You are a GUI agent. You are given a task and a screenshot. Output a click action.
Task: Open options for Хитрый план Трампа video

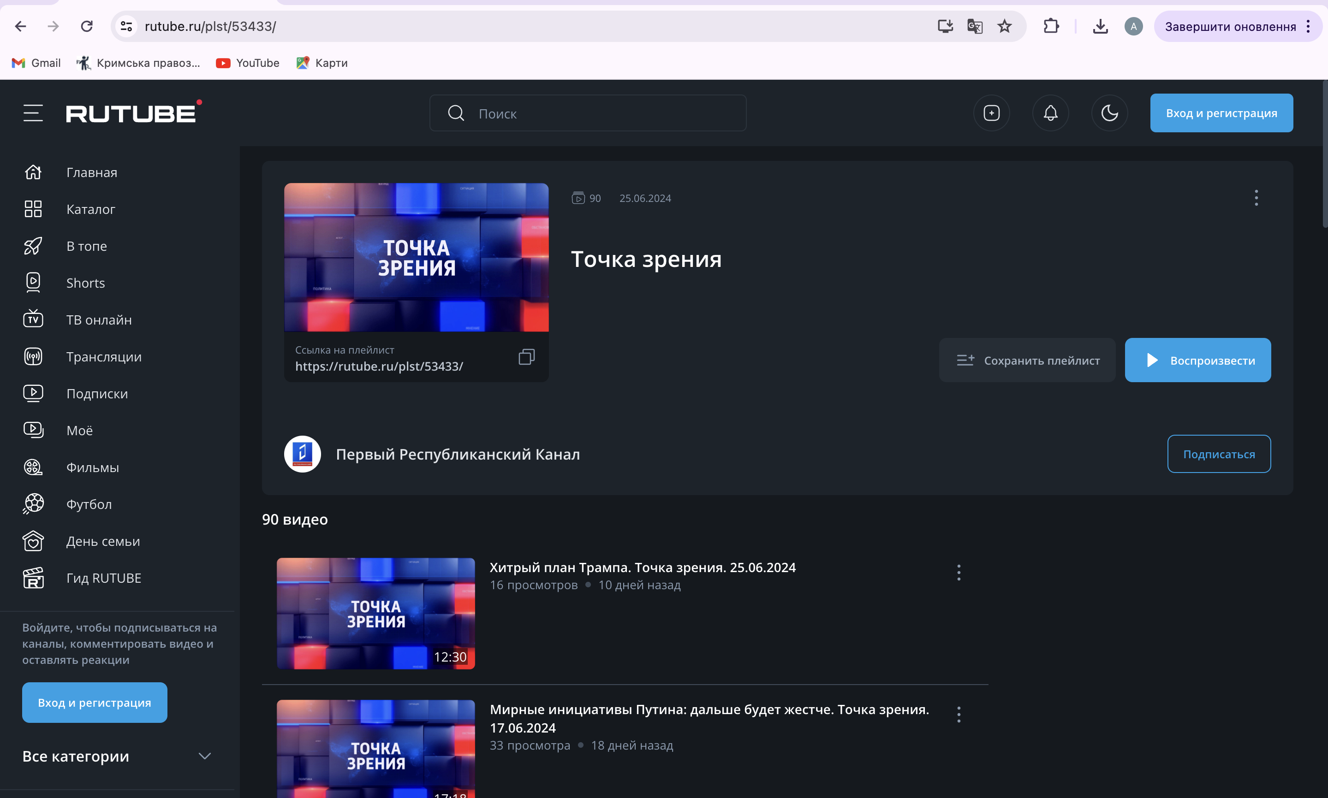pos(959,573)
